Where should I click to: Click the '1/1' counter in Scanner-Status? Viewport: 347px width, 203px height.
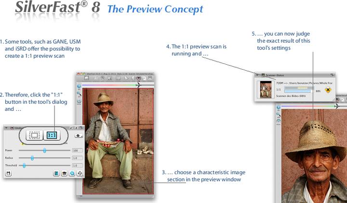pyautogui.click(x=279, y=89)
